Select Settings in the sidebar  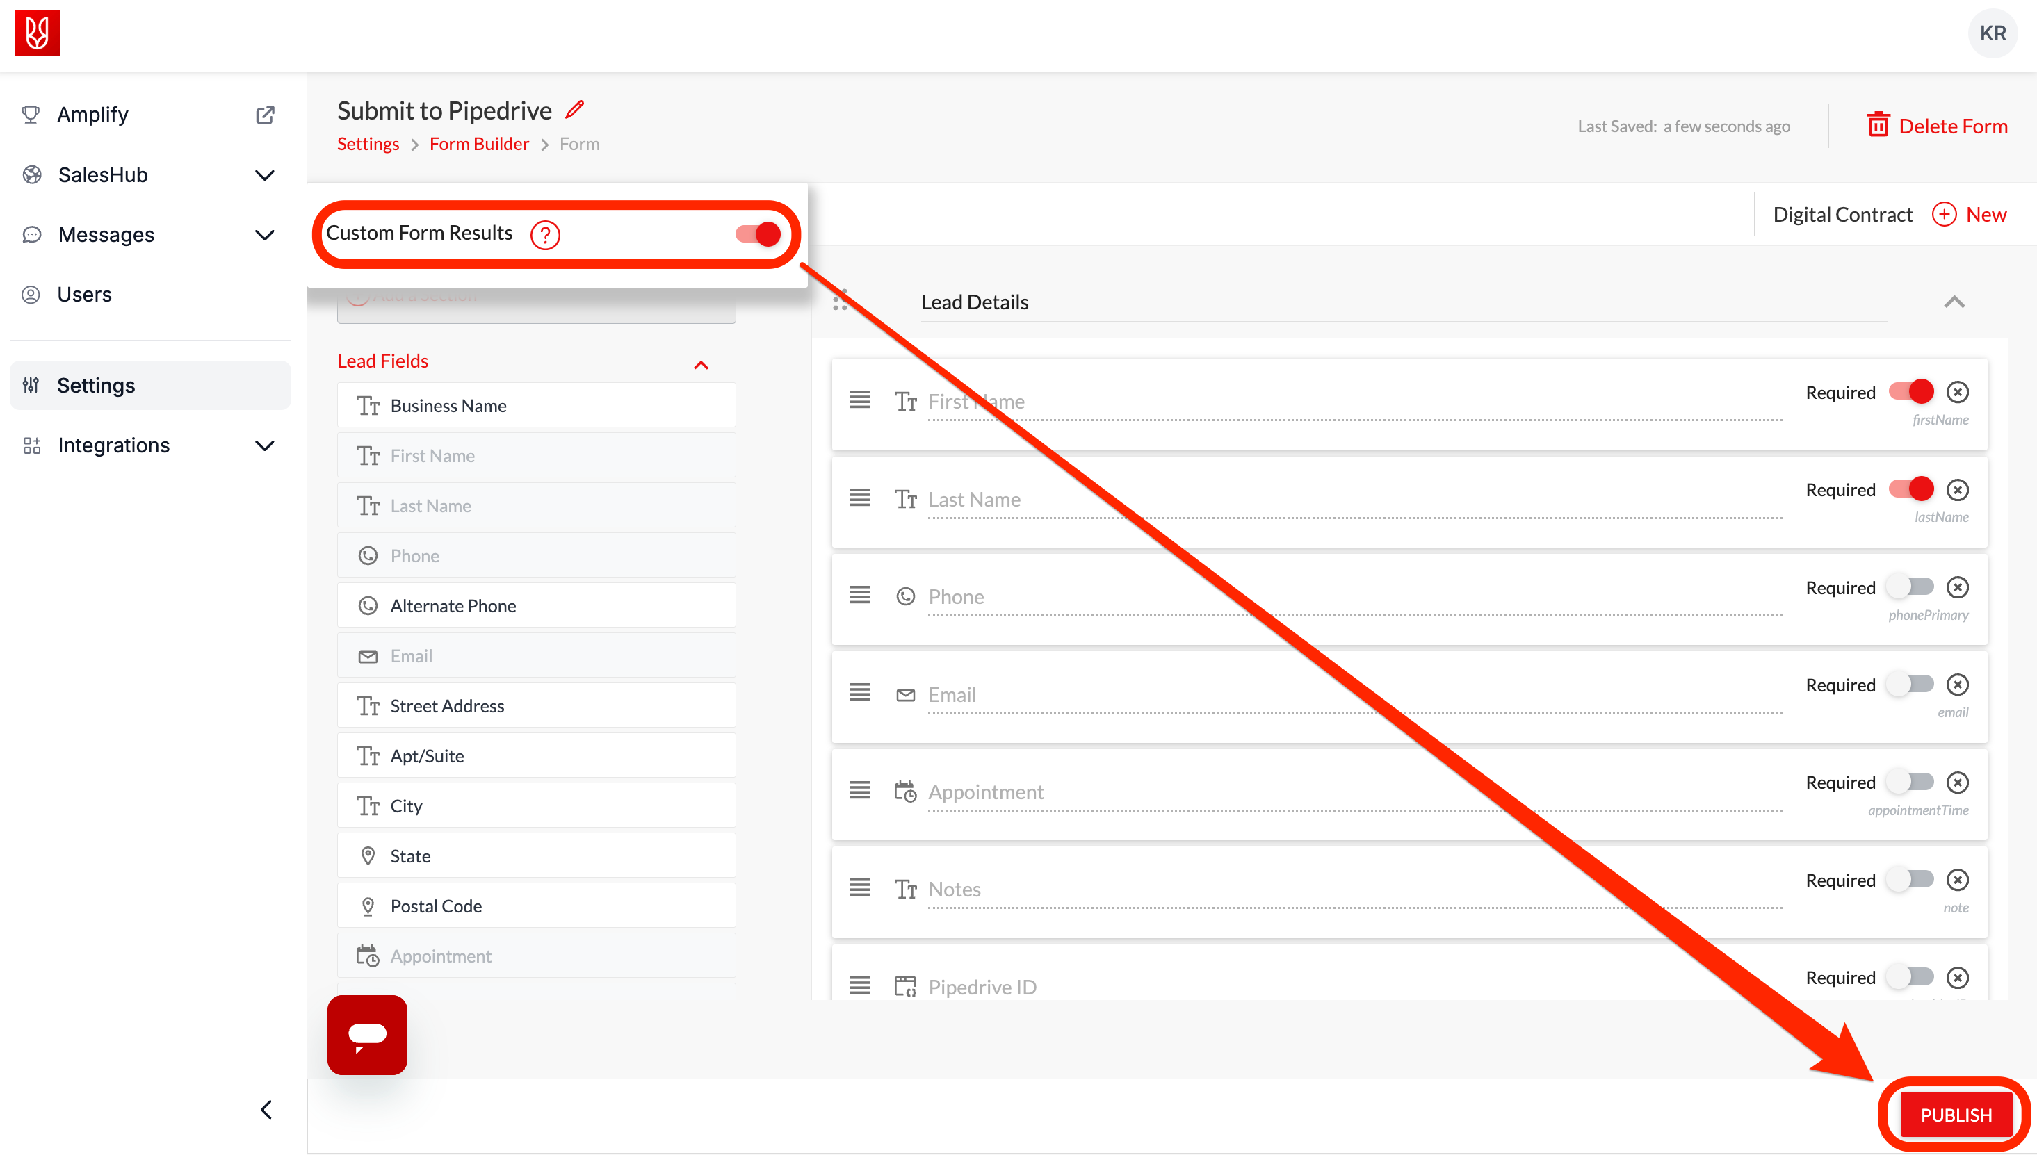click(150, 386)
